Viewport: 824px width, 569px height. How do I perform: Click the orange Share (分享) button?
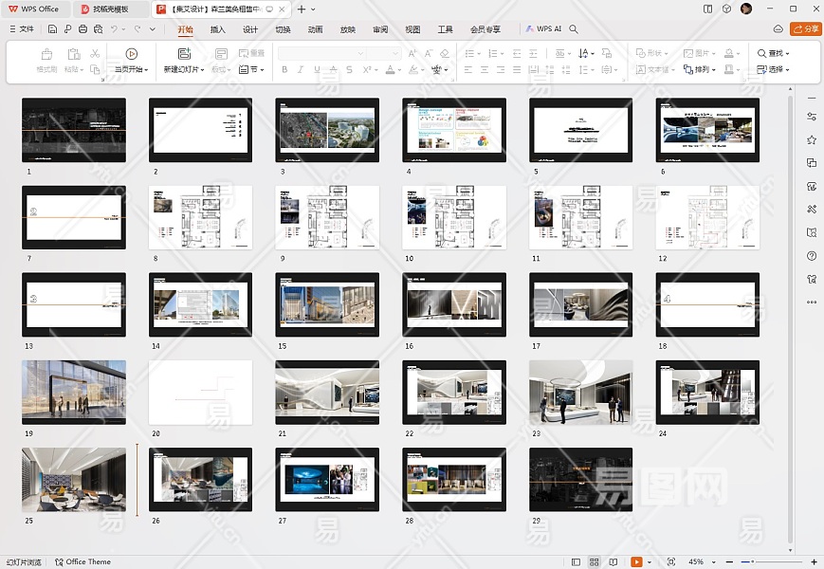coord(807,29)
